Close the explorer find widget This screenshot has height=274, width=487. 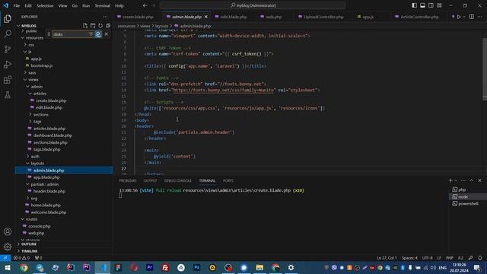[x=107, y=33]
